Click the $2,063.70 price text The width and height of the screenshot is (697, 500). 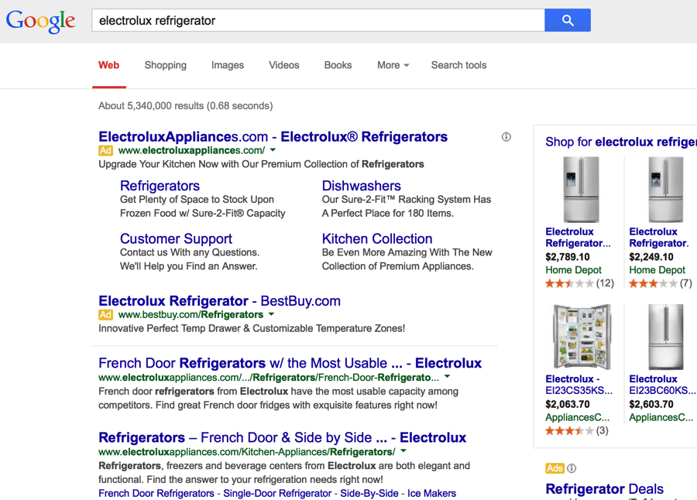click(568, 405)
